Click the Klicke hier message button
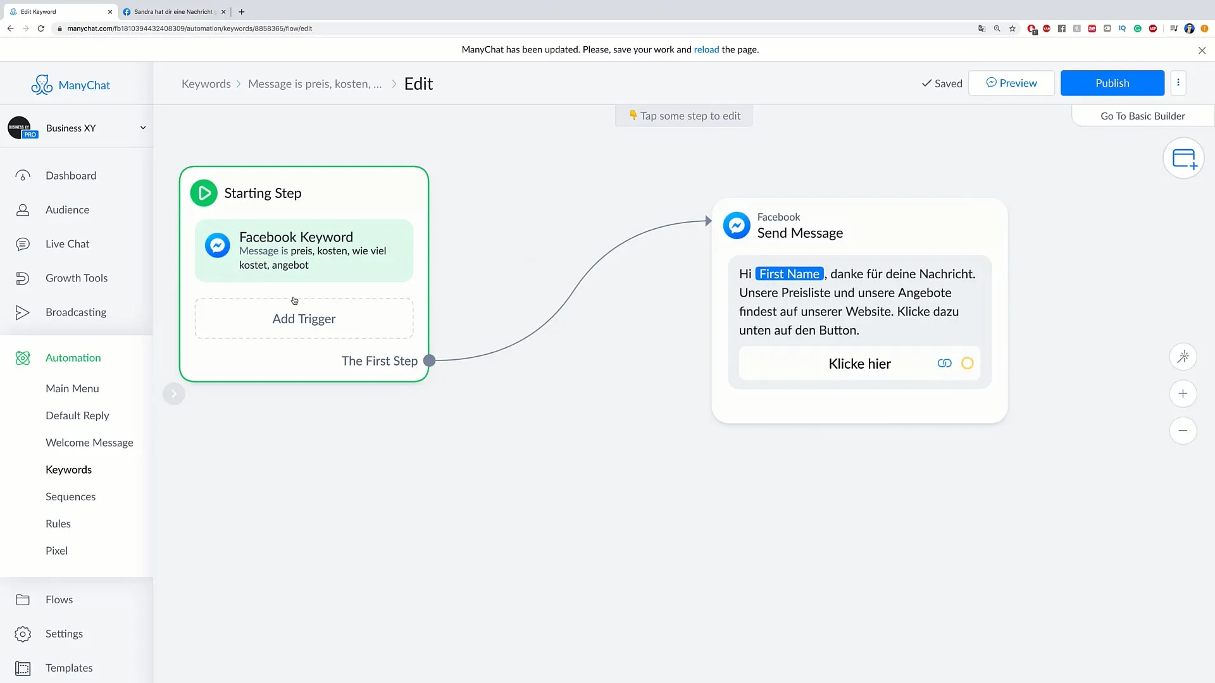 coord(859,364)
